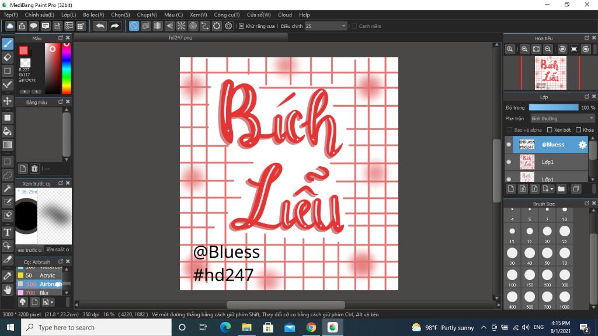
Task: Open File Explorer from the taskbar
Action: [x=247, y=327]
